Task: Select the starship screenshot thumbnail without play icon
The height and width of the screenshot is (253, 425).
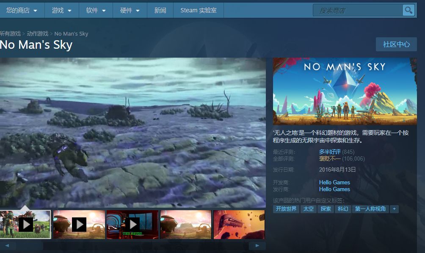Action: pos(186,225)
